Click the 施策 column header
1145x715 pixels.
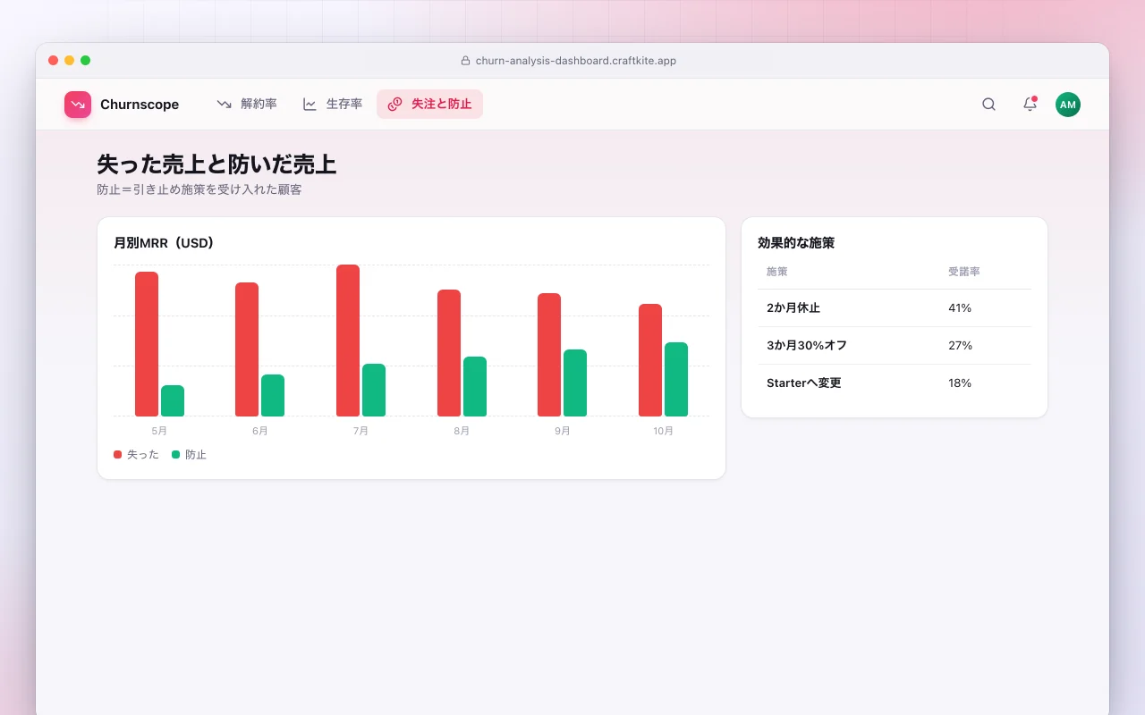click(x=776, y=272)
